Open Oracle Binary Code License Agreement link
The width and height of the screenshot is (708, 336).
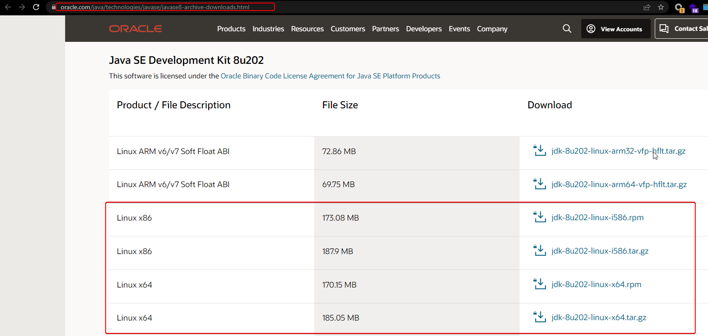tap(330, 76)
